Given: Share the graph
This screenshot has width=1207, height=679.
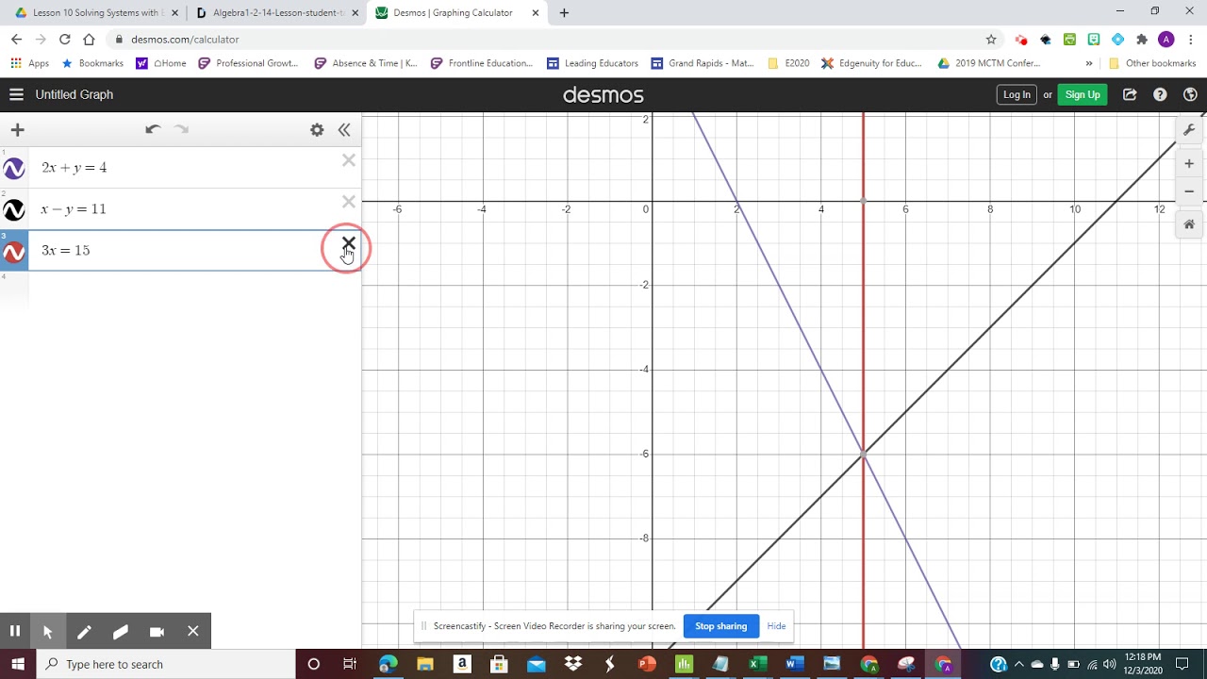Looking at the screenshot, I should (1130, 94).
